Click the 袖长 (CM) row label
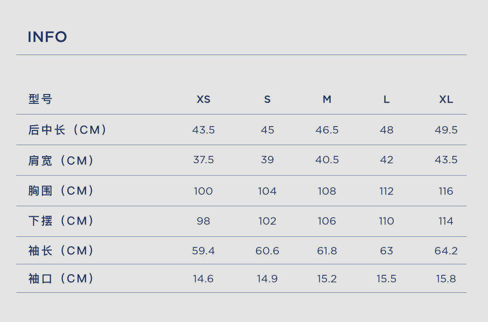Screen dimensions: 488x322 tap(61, 250)
